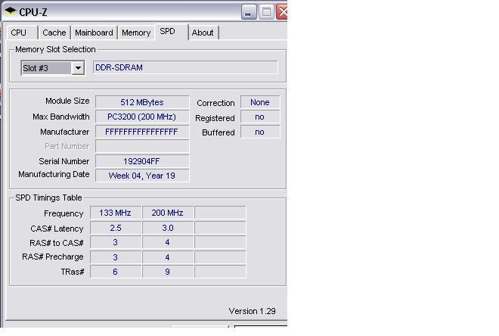The width and height of the screenshot is (499, 336).
Task: Open the Mainboard tab
Action: (94, 33)
